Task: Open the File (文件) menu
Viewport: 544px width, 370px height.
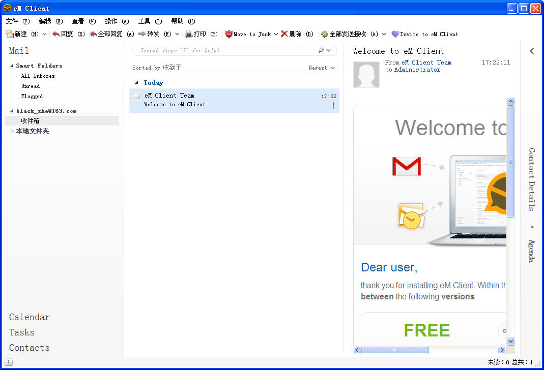Action: pyautogui.click(x=18, y=21)
